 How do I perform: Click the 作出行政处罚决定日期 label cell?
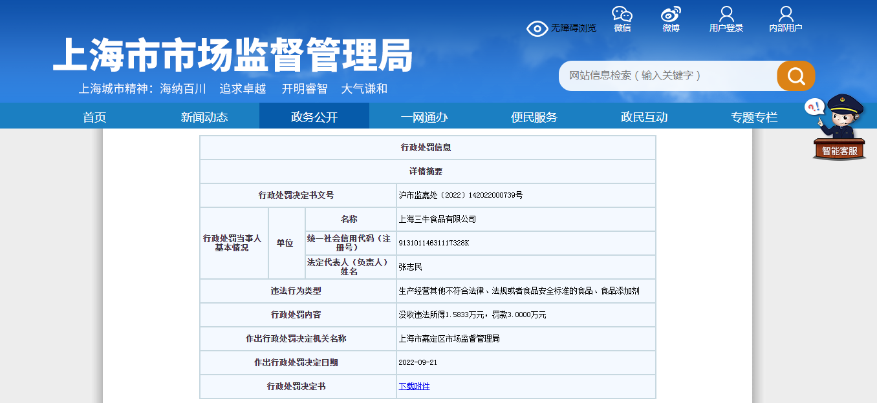pyautogui.click(x=298, y=362)
